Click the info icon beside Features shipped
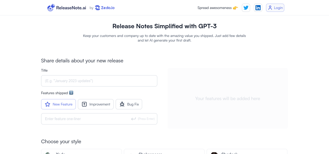 point(71,93)
